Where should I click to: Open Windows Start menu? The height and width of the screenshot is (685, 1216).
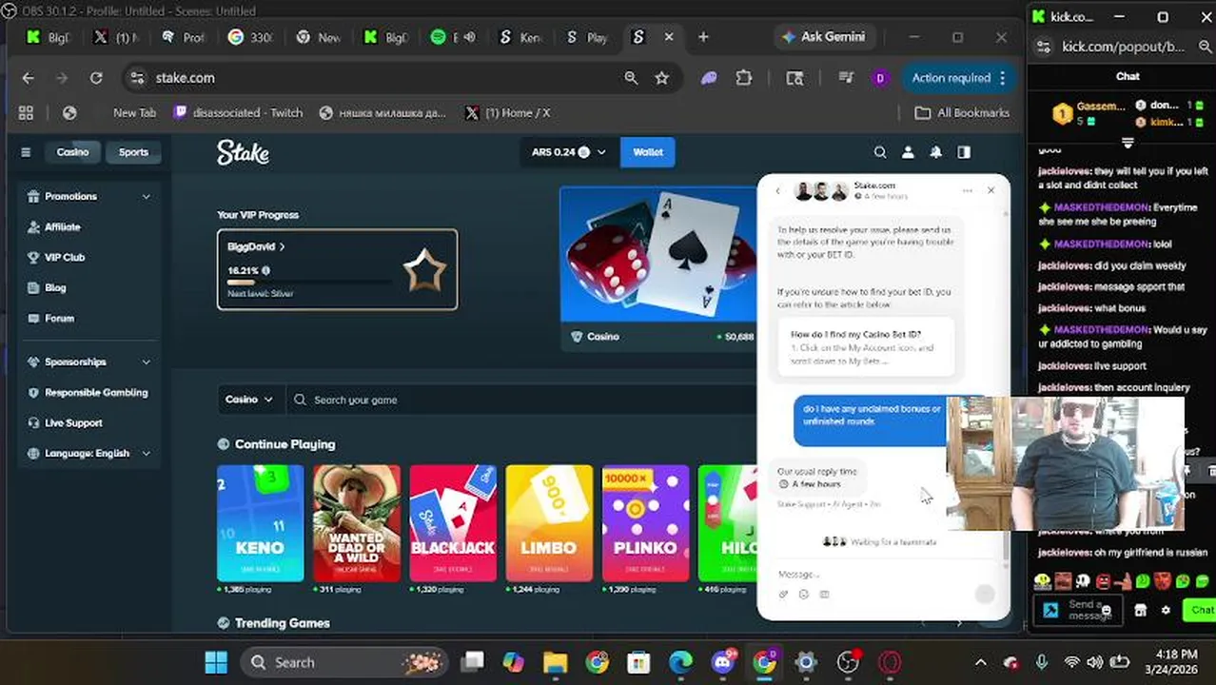(x=216, y=662)
